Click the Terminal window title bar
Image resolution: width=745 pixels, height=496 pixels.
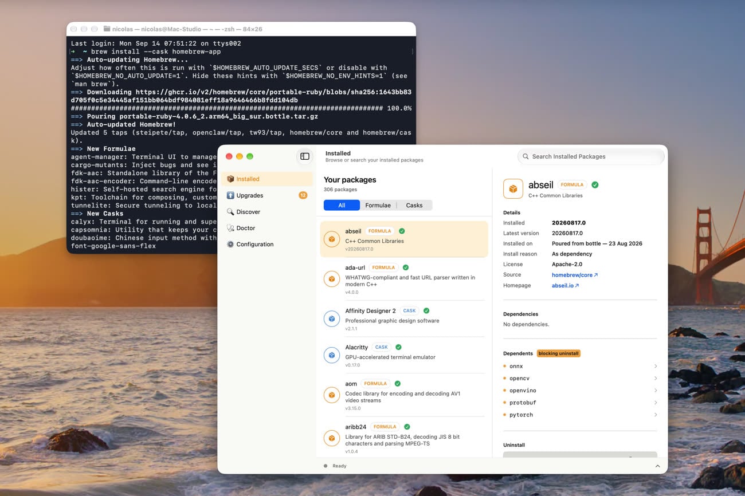(x=241, y=29)
